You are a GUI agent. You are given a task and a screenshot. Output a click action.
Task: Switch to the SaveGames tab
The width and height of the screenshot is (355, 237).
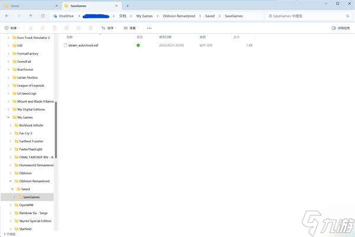tap(92, 6)
